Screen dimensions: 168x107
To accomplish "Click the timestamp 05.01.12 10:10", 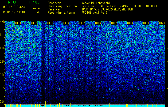I will (14, 12).
